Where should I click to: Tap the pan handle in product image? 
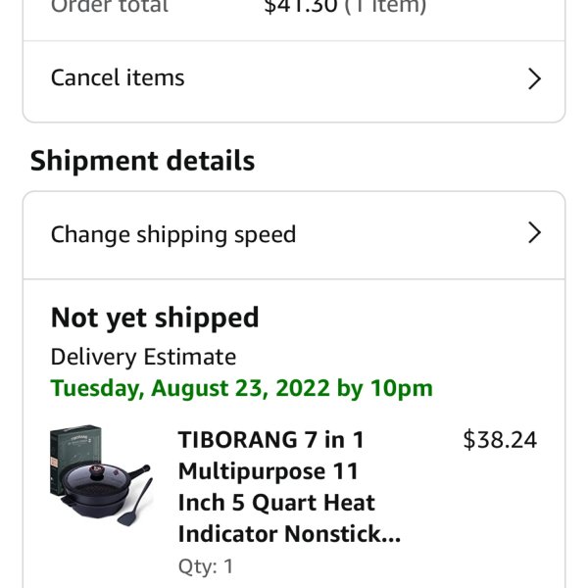coord(137,470)
